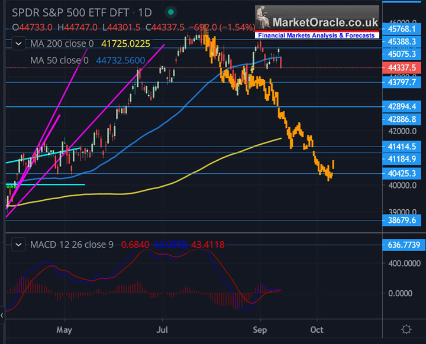The height and width of the screenshot is (344, 426).
Task: Collapse the MACD indicator legend
Action: tap(18, 245)
